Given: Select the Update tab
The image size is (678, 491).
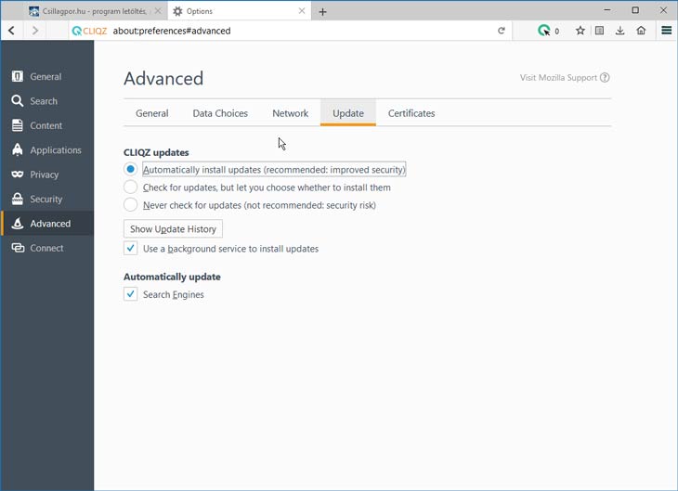Looking at the screenshot, I should click(348, 113).
